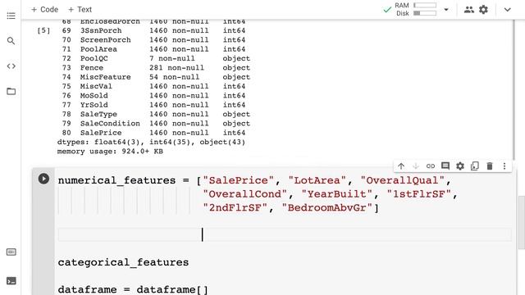Click the output area scrollbar
The image size is (525, 295).
tap(514, 89)
